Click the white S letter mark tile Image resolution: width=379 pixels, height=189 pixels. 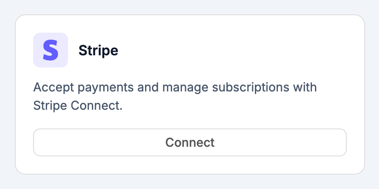[x=51, y=50]
